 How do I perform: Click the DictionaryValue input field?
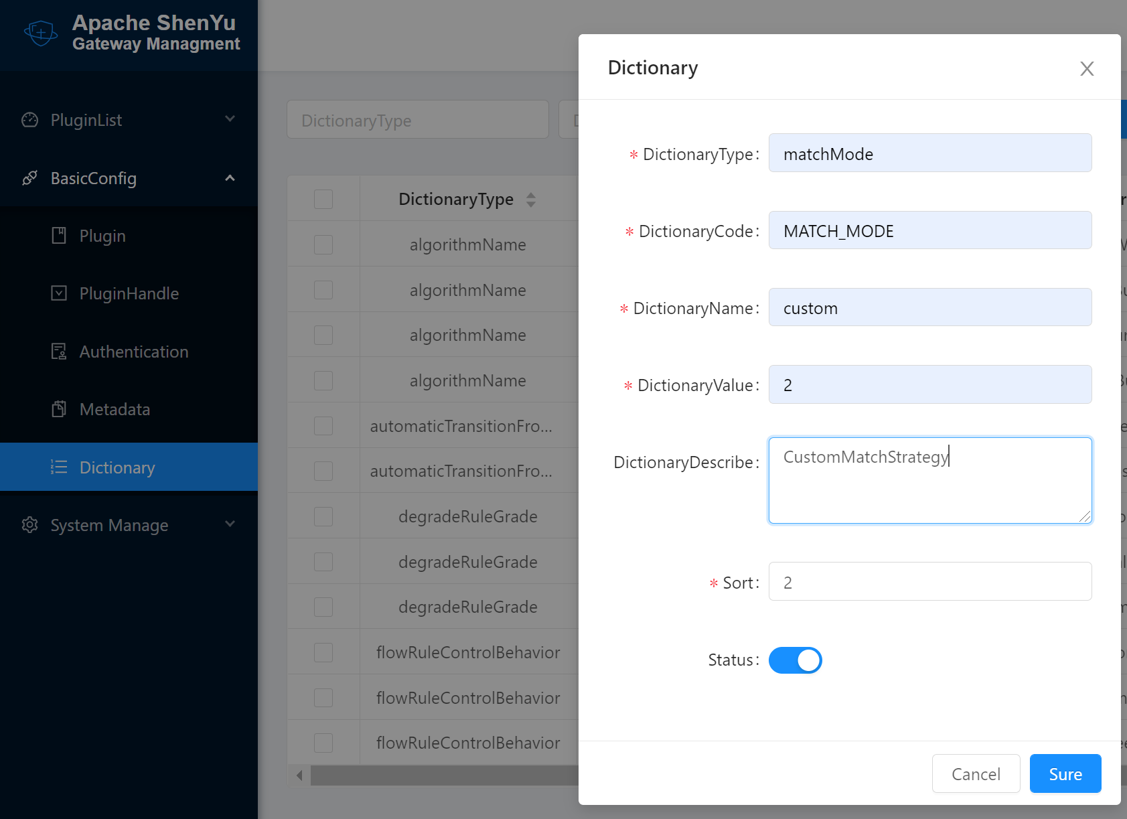[929, 384]
